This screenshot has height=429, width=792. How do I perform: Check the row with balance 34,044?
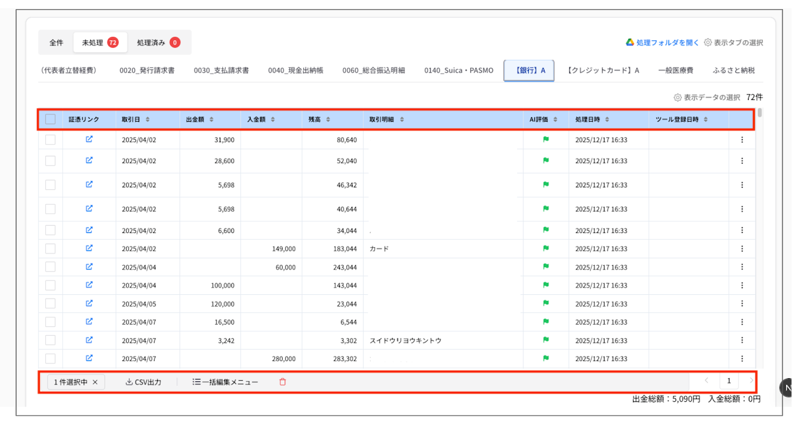(51, 231)
